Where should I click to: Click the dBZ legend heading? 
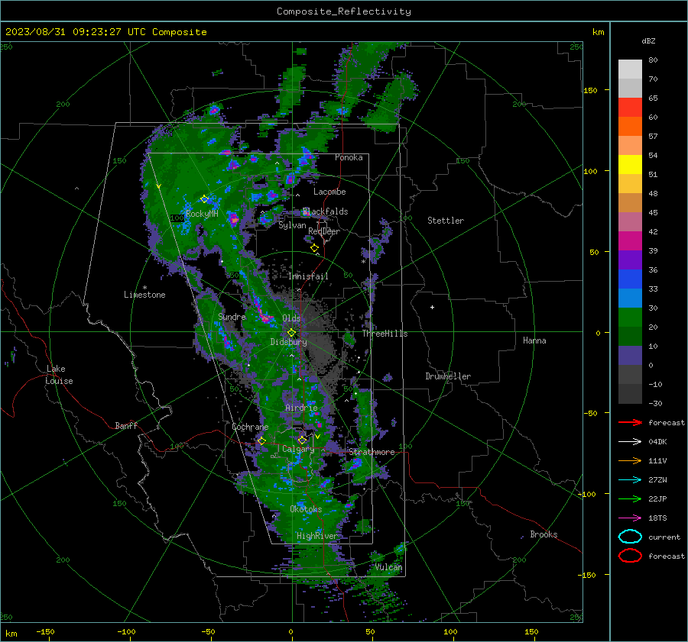click(x=648, y=40)
